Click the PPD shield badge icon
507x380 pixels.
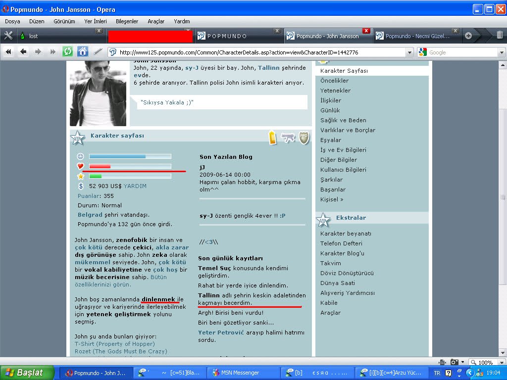(304, 138)
